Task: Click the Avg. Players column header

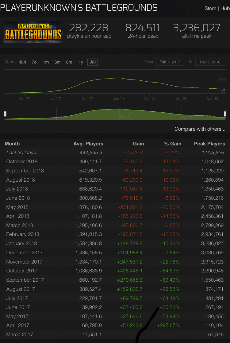Action: (88, 144)
